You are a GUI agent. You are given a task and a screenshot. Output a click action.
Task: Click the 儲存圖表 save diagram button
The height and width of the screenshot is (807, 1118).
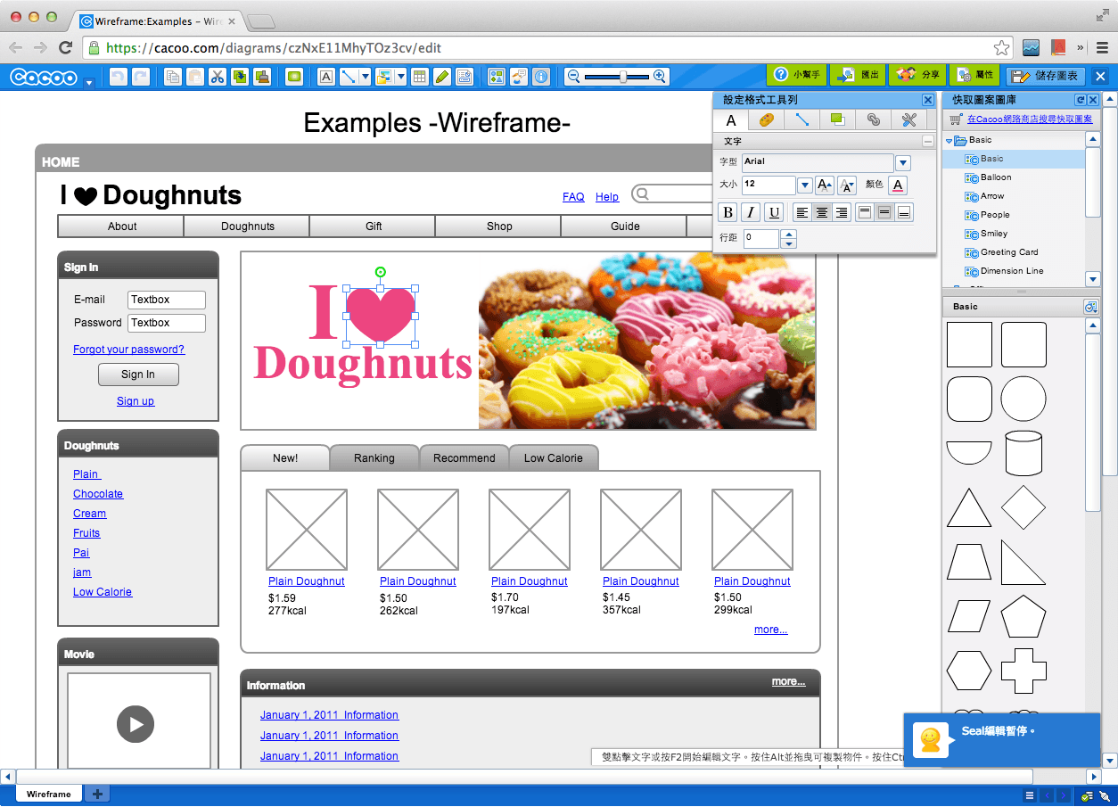click(1046, 76)
